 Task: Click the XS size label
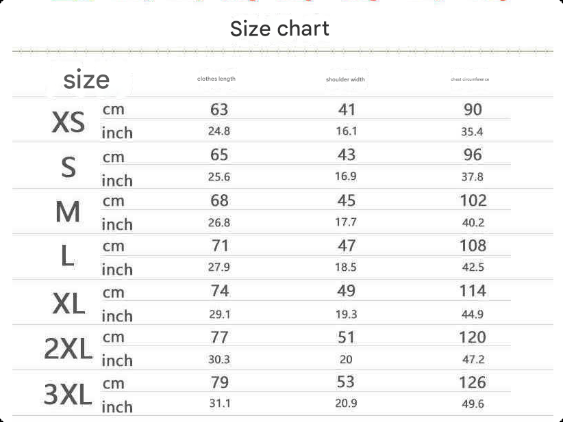pyautogui.click(x=68, y=122)
